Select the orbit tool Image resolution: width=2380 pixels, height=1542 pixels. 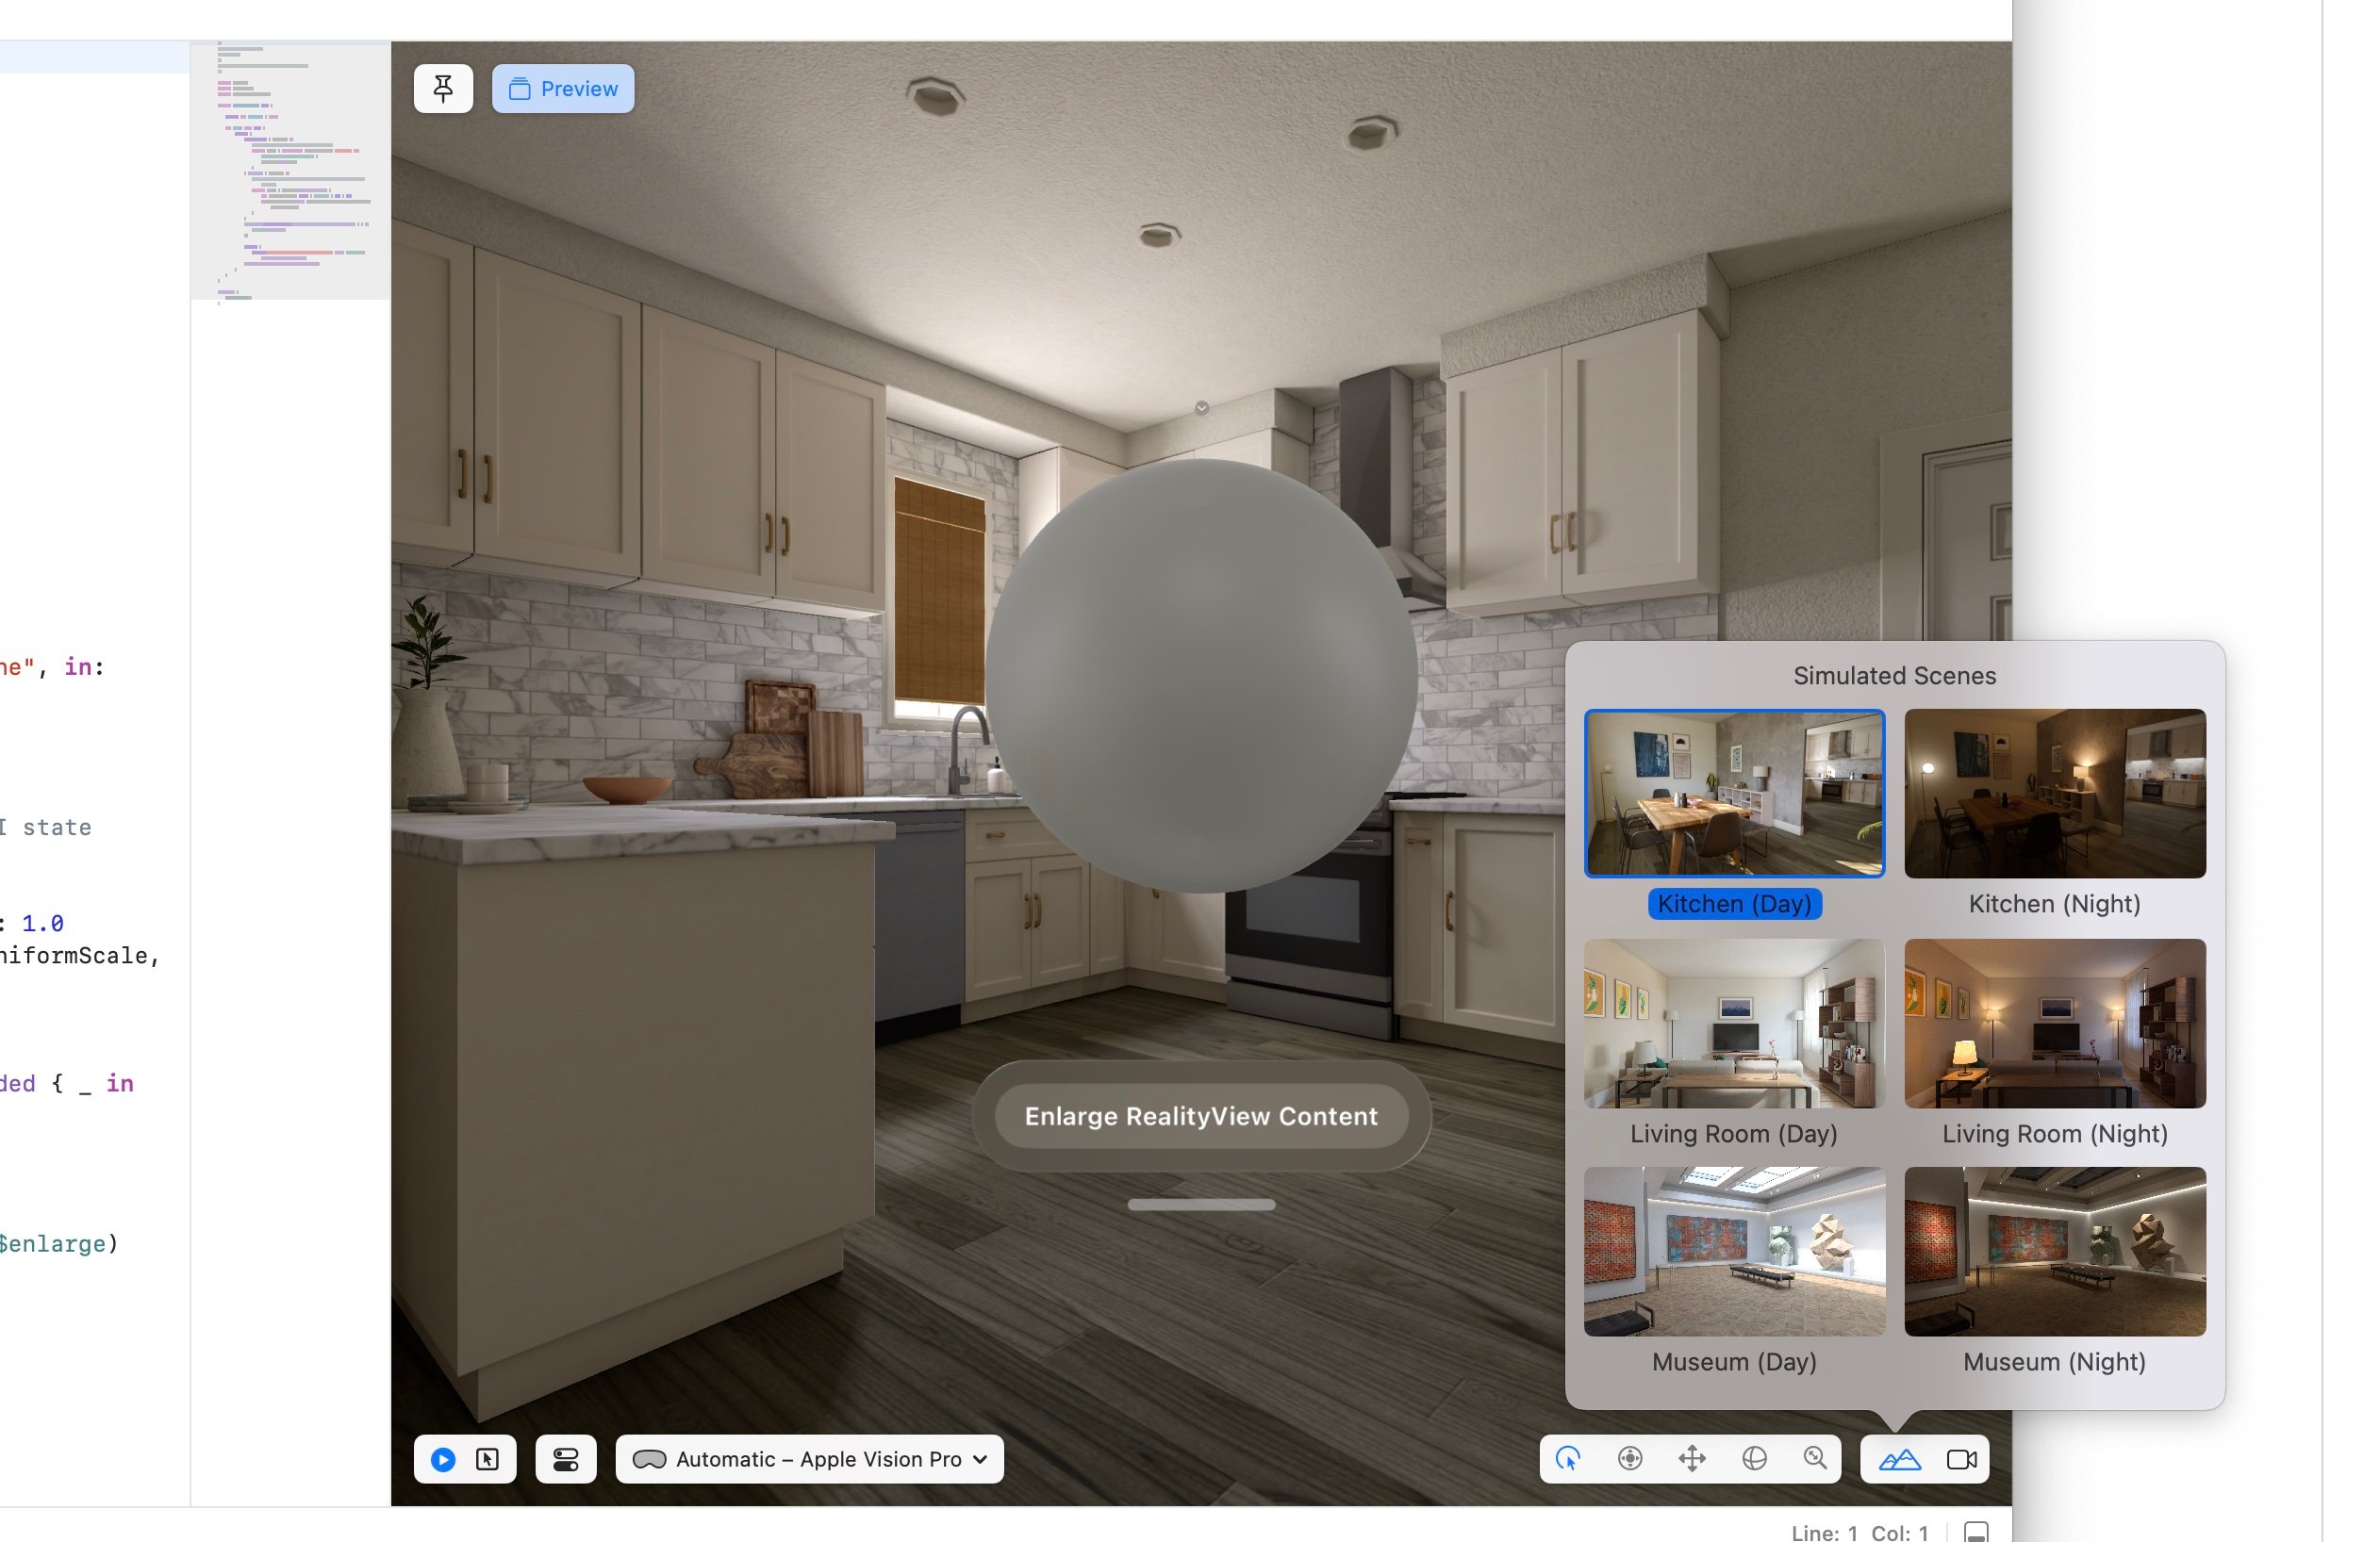coord(1754,1459)
